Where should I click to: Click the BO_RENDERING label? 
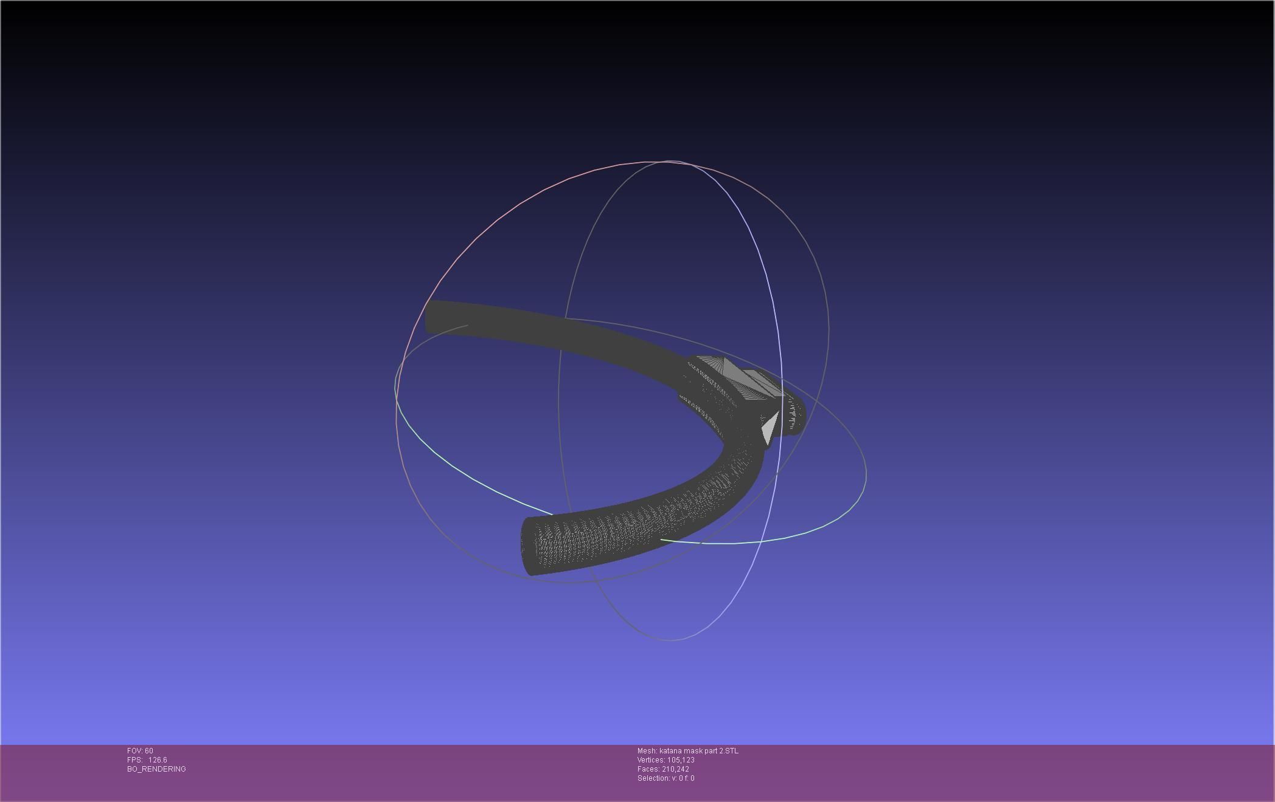click(x=156, y=769)
